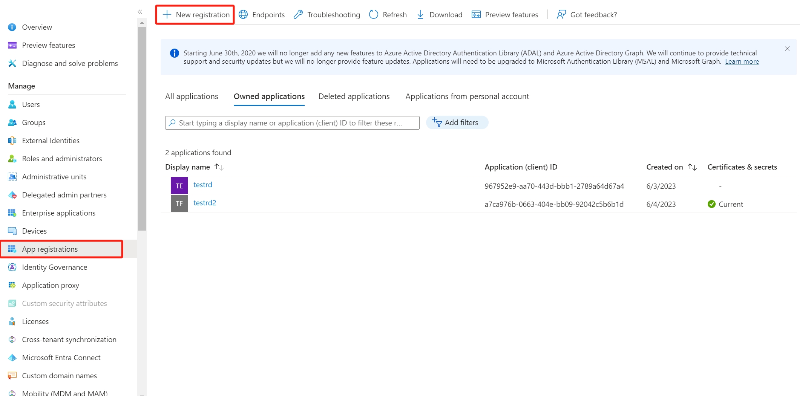Click the Application (client) ID column header

point(521,167)
